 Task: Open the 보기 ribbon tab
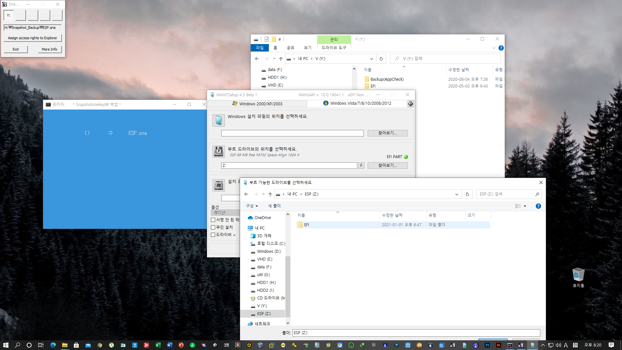(x=307, y=48)
